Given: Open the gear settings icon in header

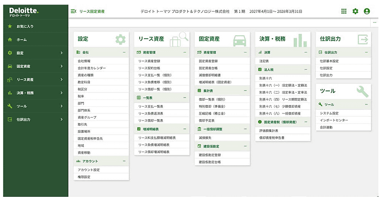Looking at the screenshot, I should (x=355, y=11).
